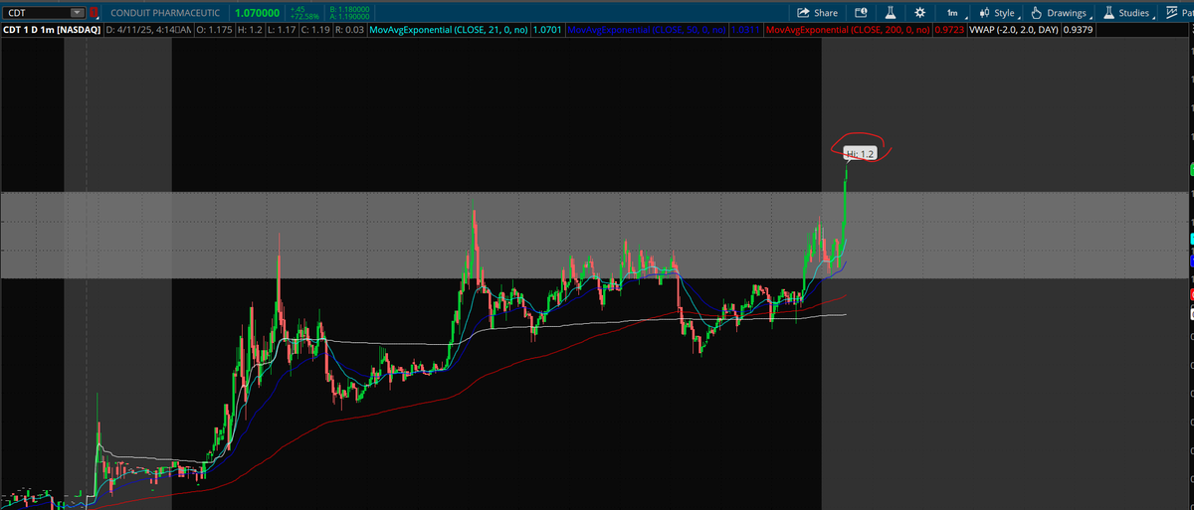Click the Hi: 1.2 price bubble

click(860, 153)
